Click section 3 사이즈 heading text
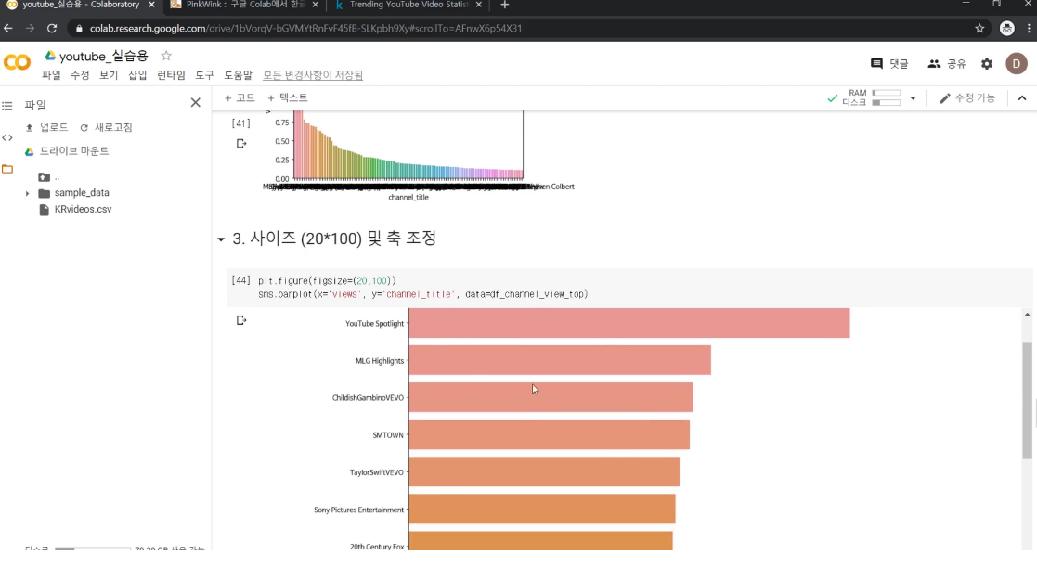The width and height of the screenshot is (1037, 581). coord(334,239)
